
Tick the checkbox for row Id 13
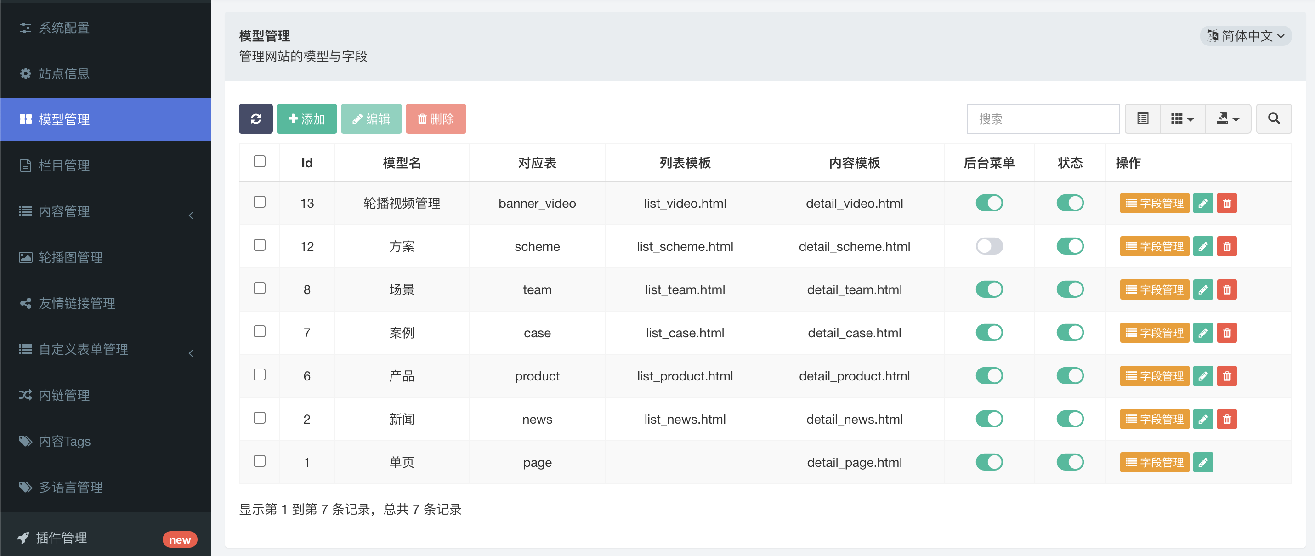259,202
